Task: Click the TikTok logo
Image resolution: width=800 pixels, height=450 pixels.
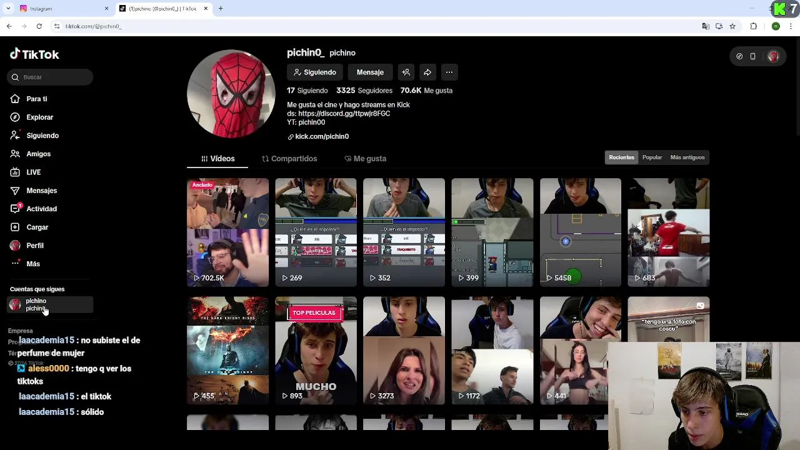Action: [x=34, y=54]
